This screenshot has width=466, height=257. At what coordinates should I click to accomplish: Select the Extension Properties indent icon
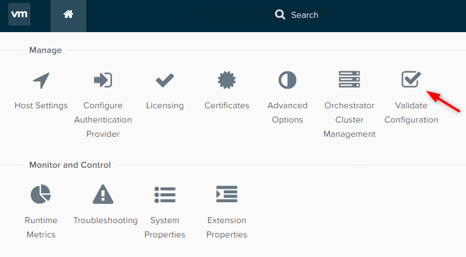[x=227, y=194]
